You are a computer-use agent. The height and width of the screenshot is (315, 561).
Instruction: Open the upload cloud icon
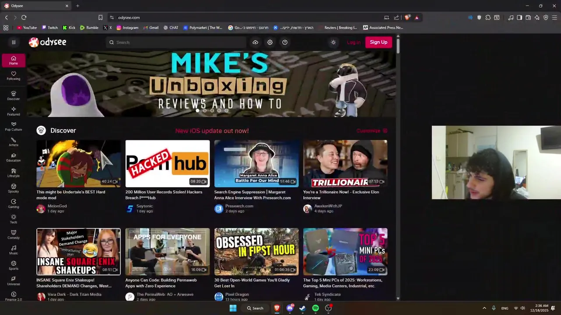(255, 42)
